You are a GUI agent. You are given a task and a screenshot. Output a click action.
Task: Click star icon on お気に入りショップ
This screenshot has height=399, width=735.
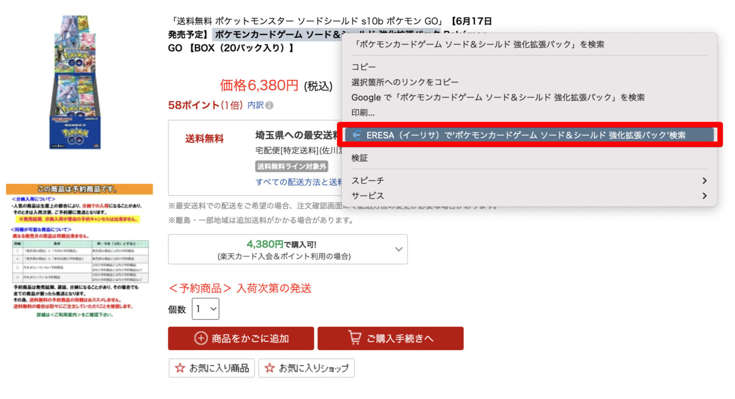pos(269,368)
